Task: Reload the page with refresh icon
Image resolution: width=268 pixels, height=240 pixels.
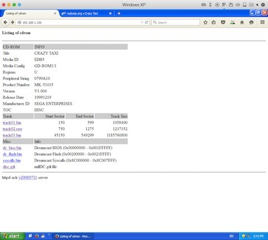Action: [x=146, y=22]
